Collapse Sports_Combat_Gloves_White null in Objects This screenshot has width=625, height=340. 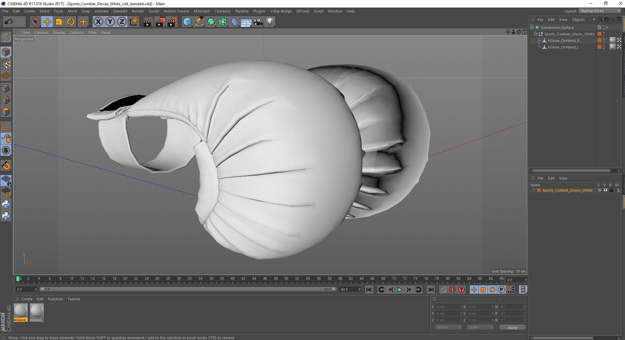coord(536,34)
